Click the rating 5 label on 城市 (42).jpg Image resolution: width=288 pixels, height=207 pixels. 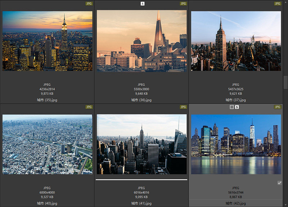(x=237, y=107)
